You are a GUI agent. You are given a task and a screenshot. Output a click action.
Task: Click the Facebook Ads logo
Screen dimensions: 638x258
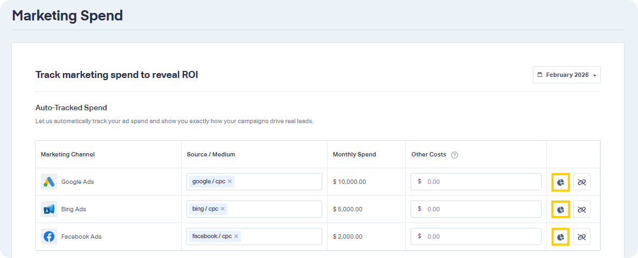click(49, 236)
